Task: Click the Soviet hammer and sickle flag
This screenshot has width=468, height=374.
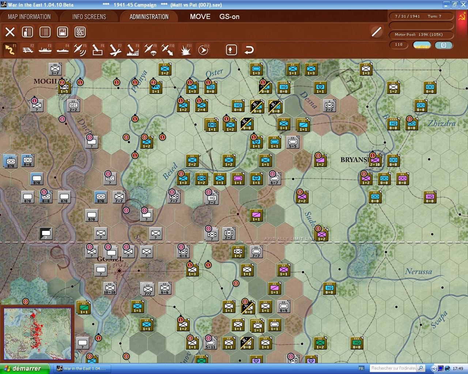Action: click(462, 17)
